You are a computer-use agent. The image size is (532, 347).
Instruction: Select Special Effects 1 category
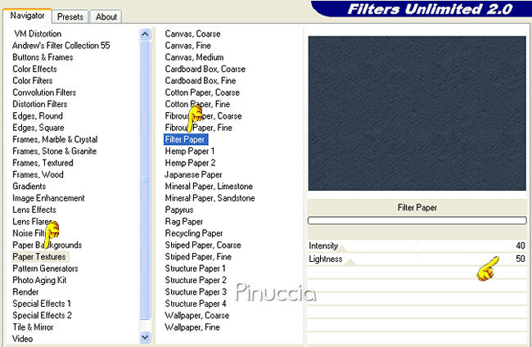point(42,304)
